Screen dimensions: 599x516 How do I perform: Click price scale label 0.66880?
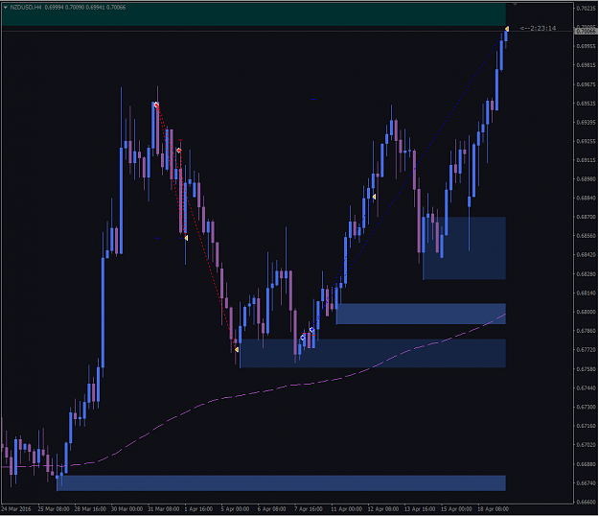click(586, 464)
